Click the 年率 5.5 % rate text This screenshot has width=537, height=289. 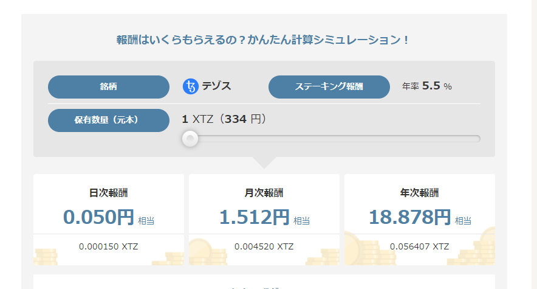point(426,86)
